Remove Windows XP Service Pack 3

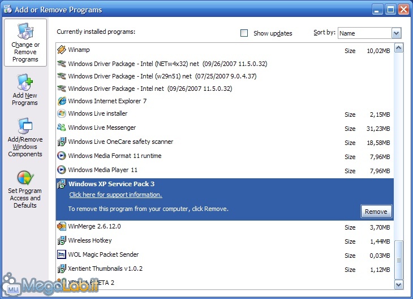tap(376, 212)
